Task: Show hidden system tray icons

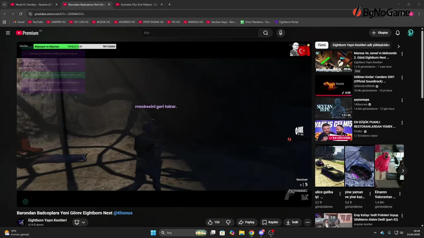Action: point(375,233)
